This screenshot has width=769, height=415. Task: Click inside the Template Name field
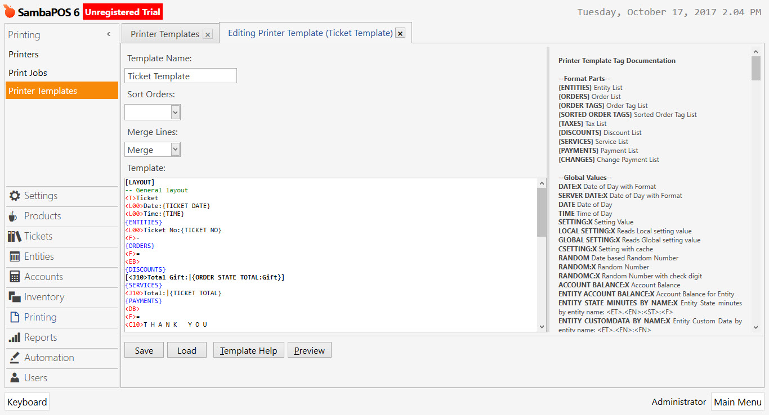[180, 75]
